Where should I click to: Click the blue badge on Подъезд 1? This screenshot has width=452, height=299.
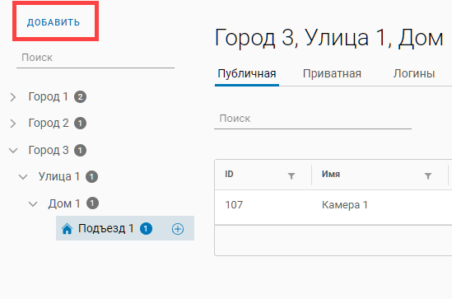click(146, 229)
